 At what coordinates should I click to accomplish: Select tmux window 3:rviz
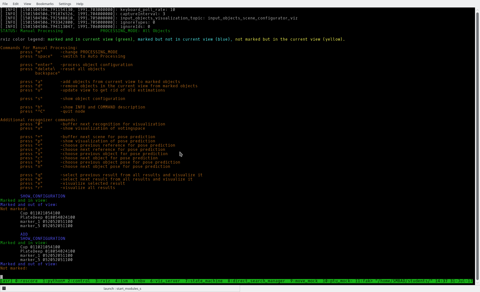point(102,281)
